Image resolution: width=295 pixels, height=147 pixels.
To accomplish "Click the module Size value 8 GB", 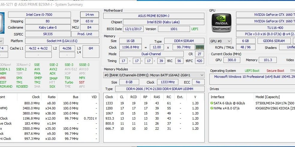I will tap(129, 82).
